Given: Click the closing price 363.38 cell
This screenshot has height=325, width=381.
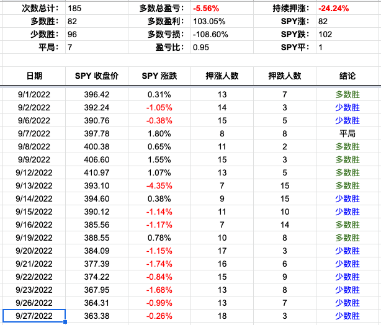Looking at the screenshot, I should tap(96, 316).
